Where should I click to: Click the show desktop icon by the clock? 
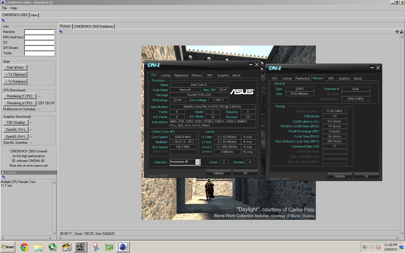tap(402, 247)
